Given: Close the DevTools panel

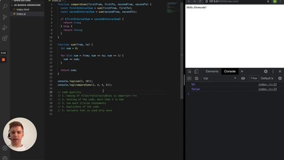Looking at the screenshot, I should tap(280, 72).
